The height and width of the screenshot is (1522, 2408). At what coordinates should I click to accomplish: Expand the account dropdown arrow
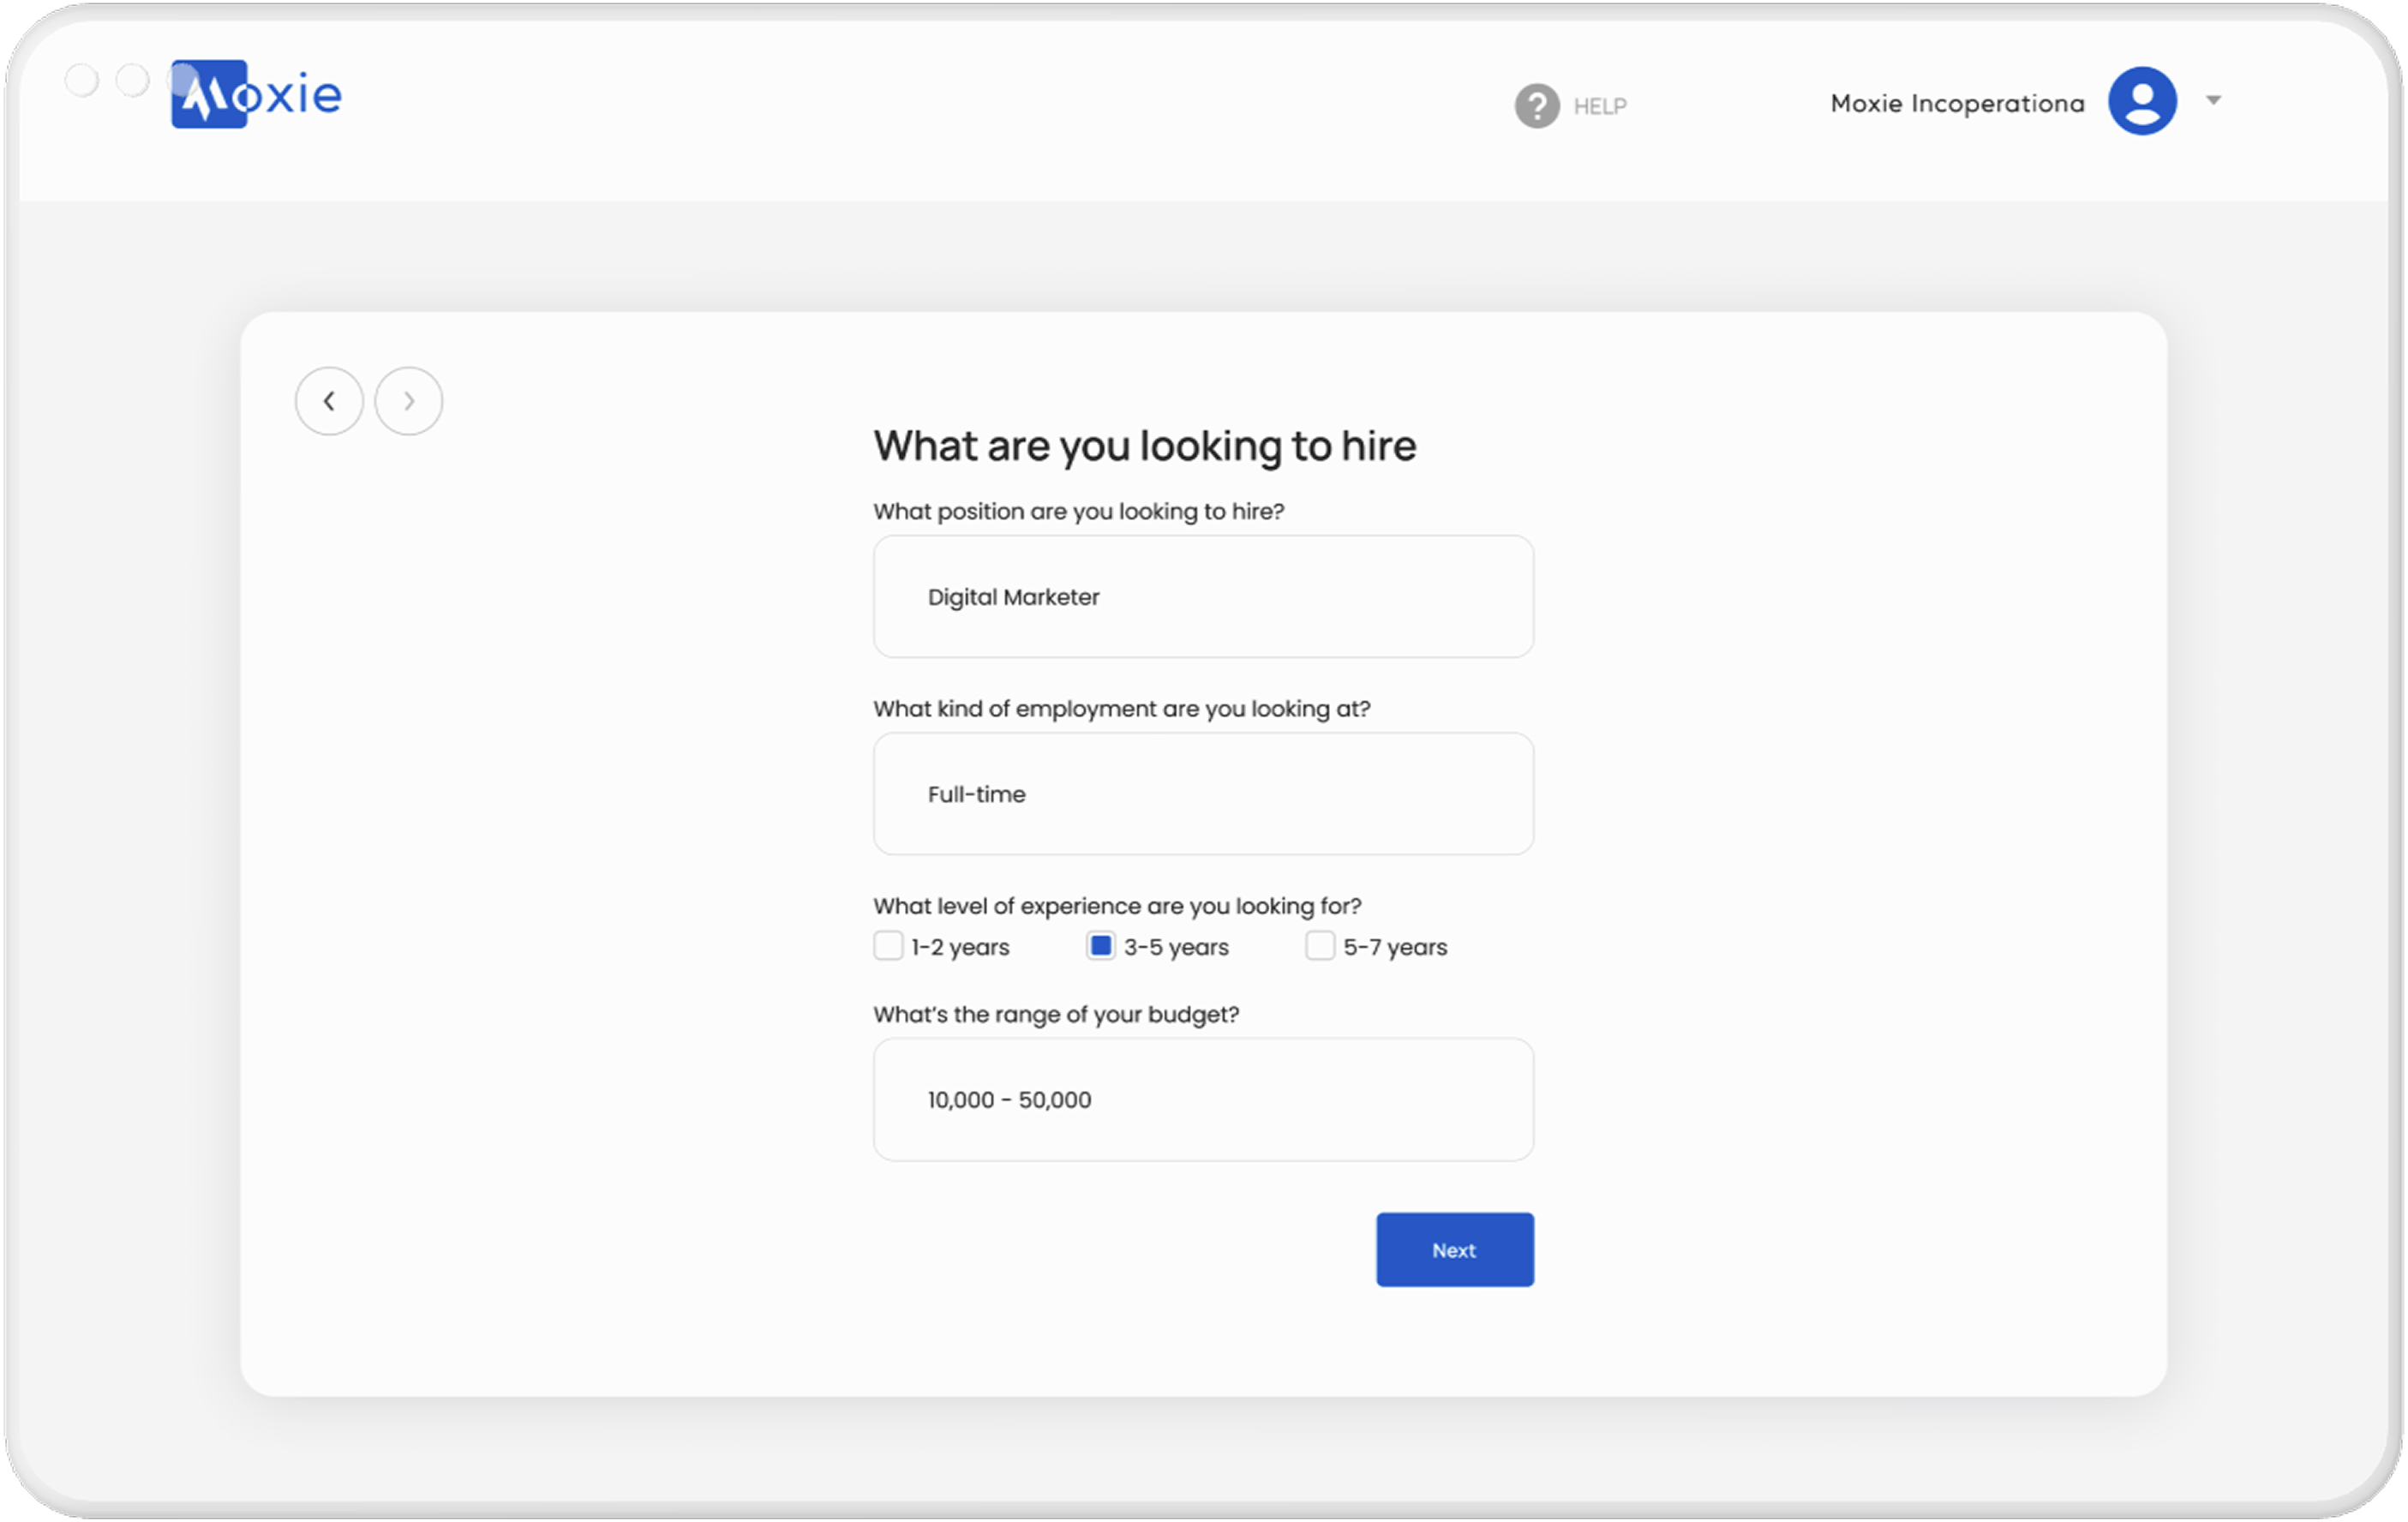(x=2213, y=100)
